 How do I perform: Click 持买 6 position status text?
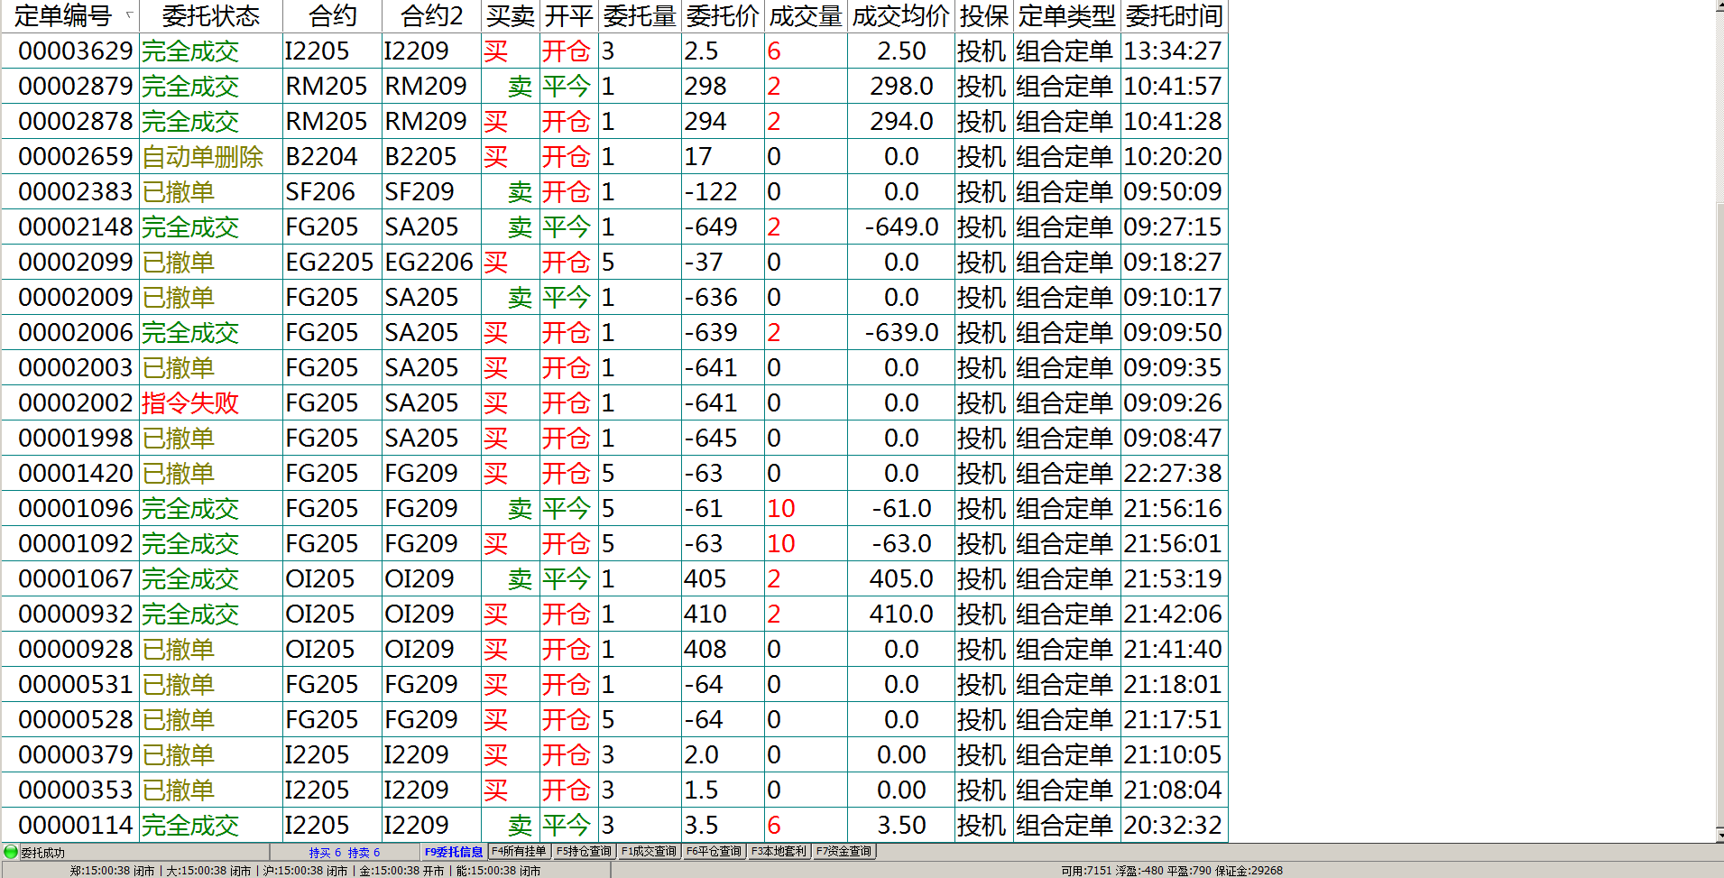click(x=325, y=853)
